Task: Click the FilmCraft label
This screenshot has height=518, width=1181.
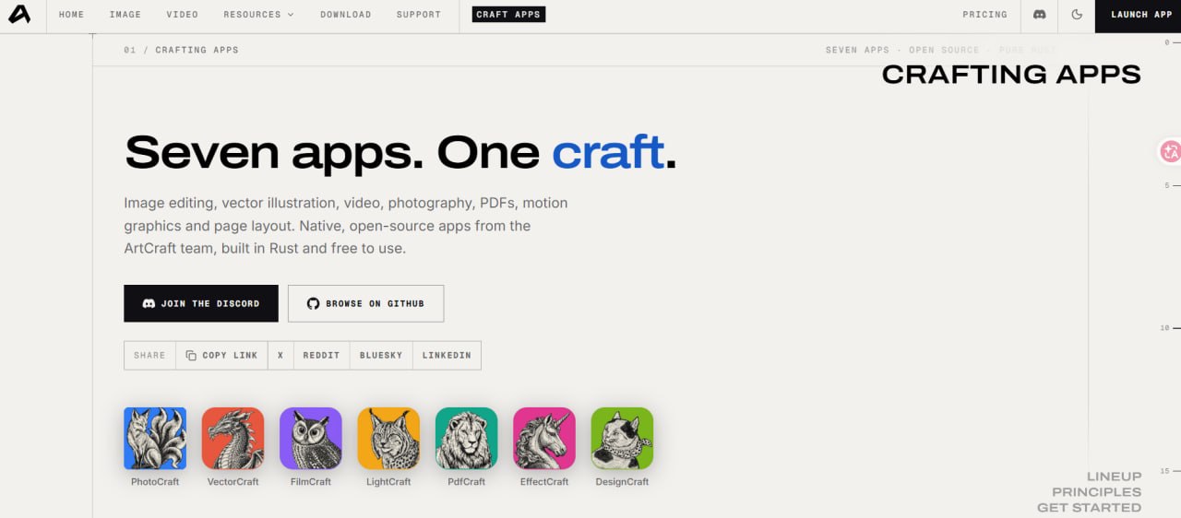Action: [x=311, y=482]
